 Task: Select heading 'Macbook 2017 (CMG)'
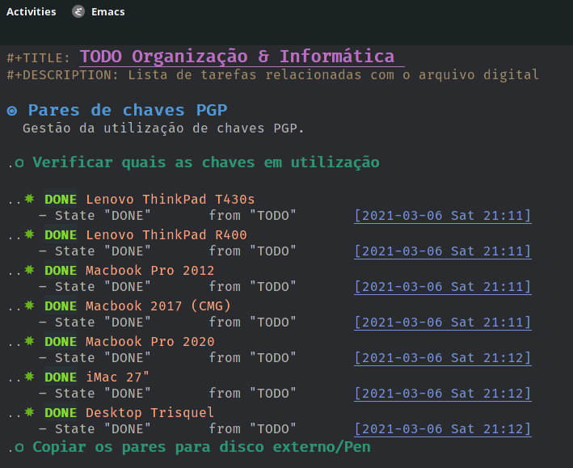[158, 306]
